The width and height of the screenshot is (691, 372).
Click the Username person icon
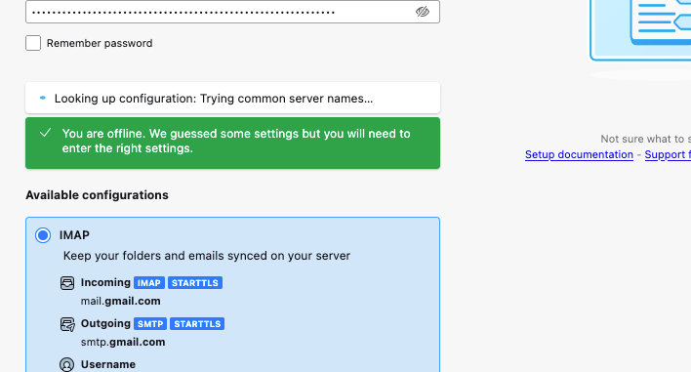click(67, 364)
